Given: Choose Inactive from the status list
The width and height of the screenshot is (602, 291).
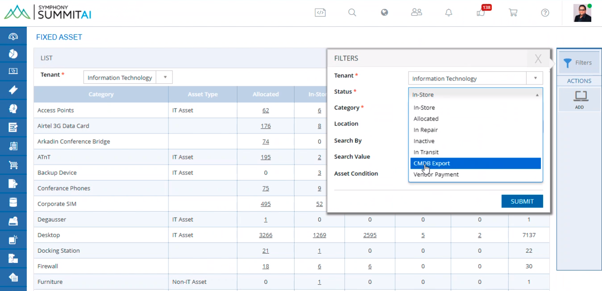Looking at the screenshot, I should (x=475, y=141).
